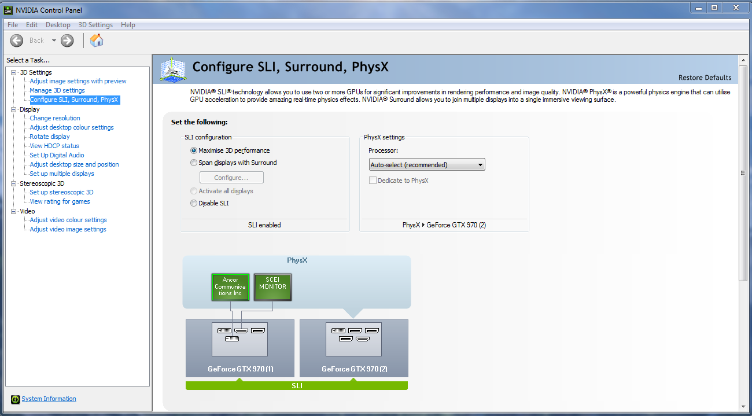Image resolution: width=752 pixels, height=416 pixels.
Task: Click the scrollbar down arrow
Action: point(743,406)
